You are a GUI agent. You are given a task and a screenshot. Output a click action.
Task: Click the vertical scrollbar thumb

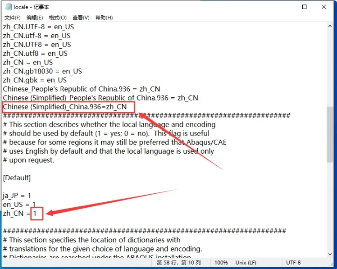(x=330, y=135)
